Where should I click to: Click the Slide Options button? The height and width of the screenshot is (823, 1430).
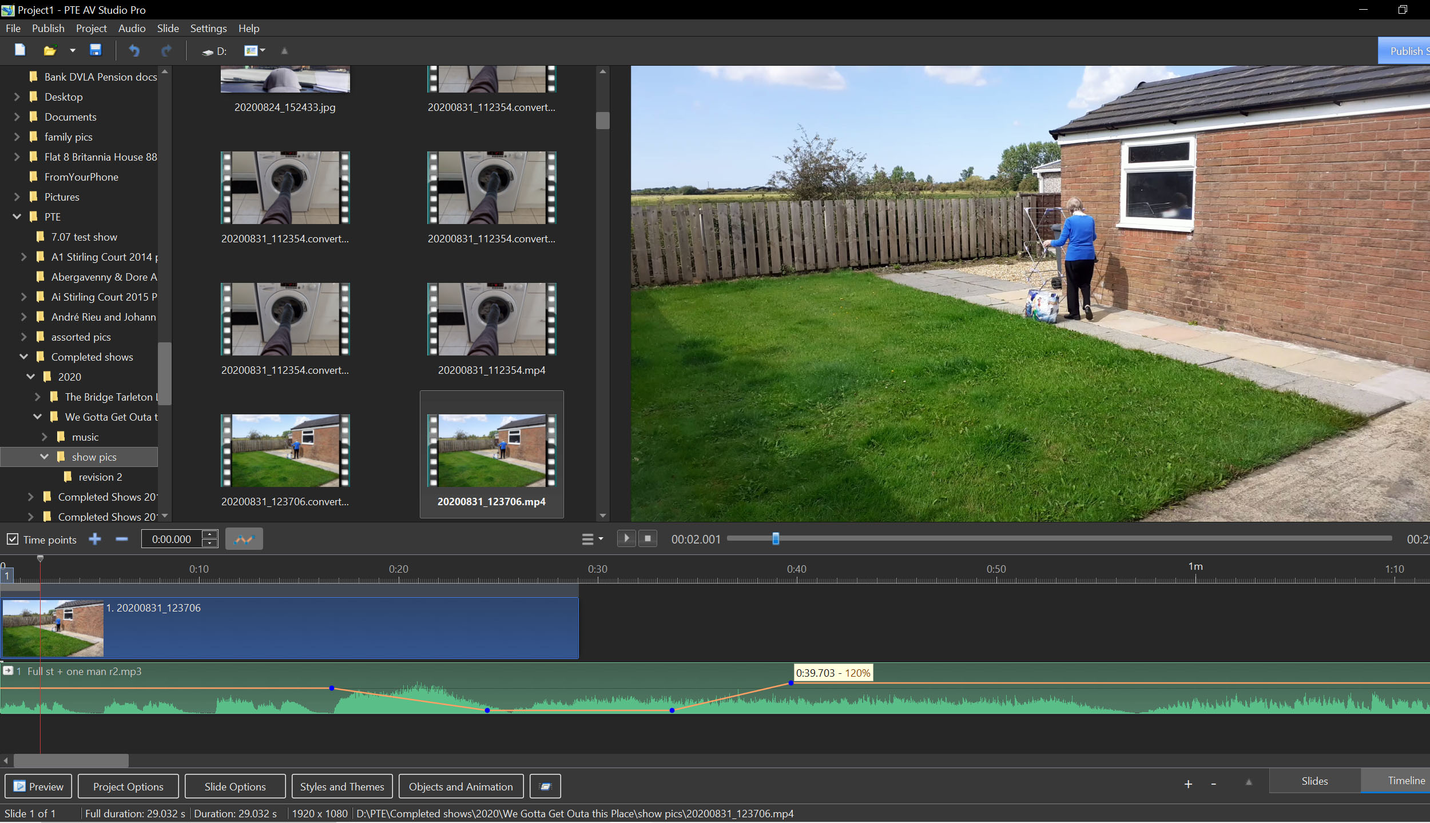(235, 786)
